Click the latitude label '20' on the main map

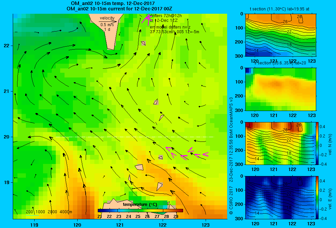7,137
